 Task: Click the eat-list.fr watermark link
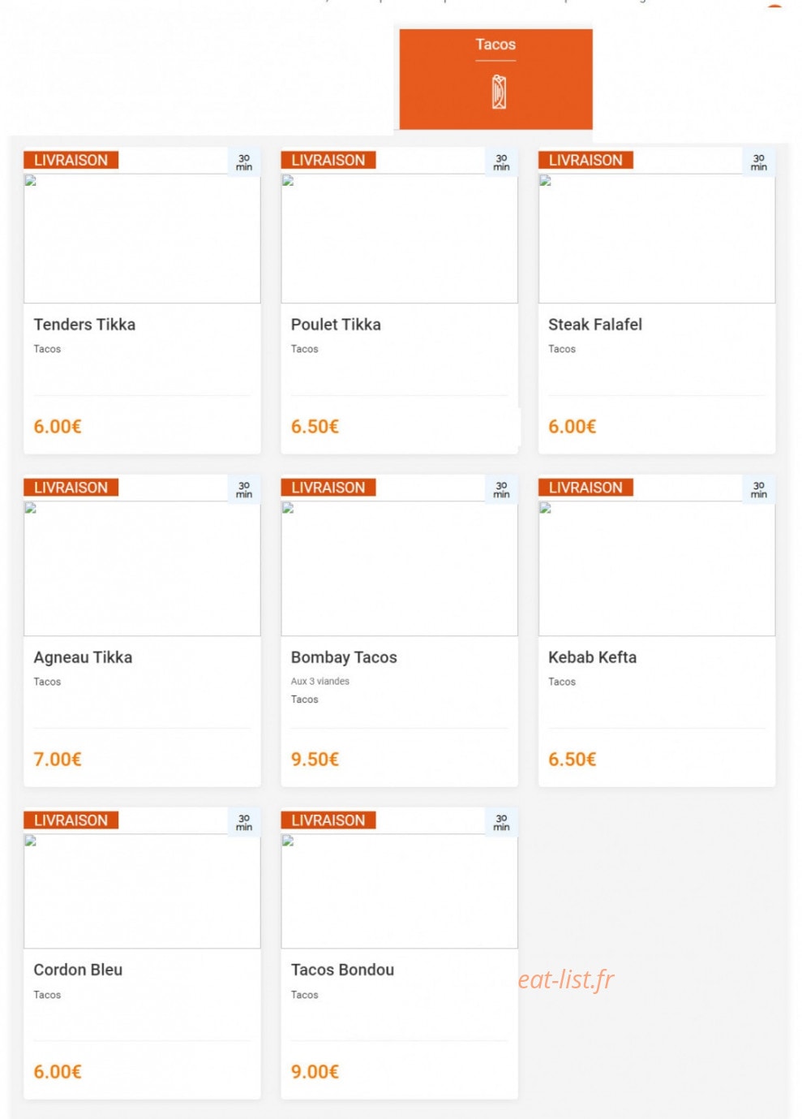click(x=566, y=980)
